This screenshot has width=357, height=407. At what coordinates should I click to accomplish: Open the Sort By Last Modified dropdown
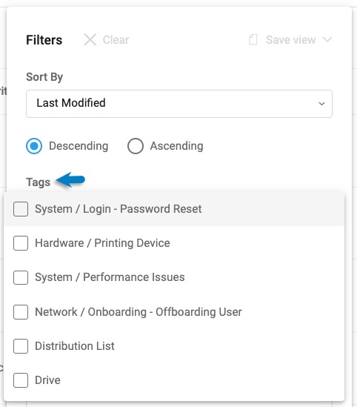pos(179,104)
